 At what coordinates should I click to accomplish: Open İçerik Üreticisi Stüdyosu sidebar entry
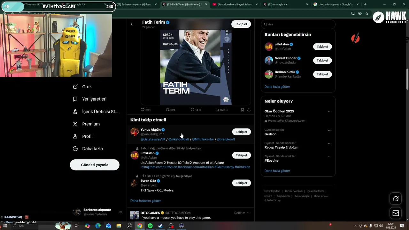point(96,111)
